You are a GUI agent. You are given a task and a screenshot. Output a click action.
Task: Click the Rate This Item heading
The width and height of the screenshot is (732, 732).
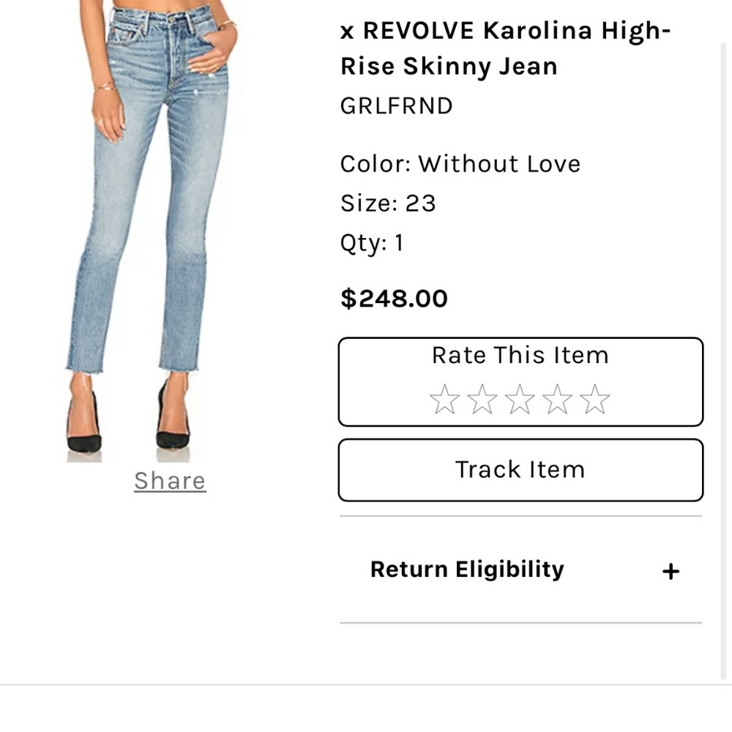pos(520,356)
